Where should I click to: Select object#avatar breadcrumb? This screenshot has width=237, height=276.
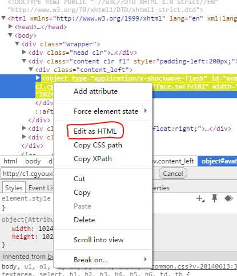(218, 161)
